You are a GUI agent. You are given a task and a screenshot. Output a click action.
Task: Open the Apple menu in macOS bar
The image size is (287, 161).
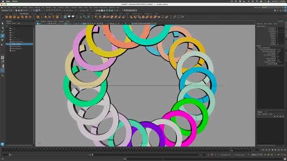click(3, 1)
